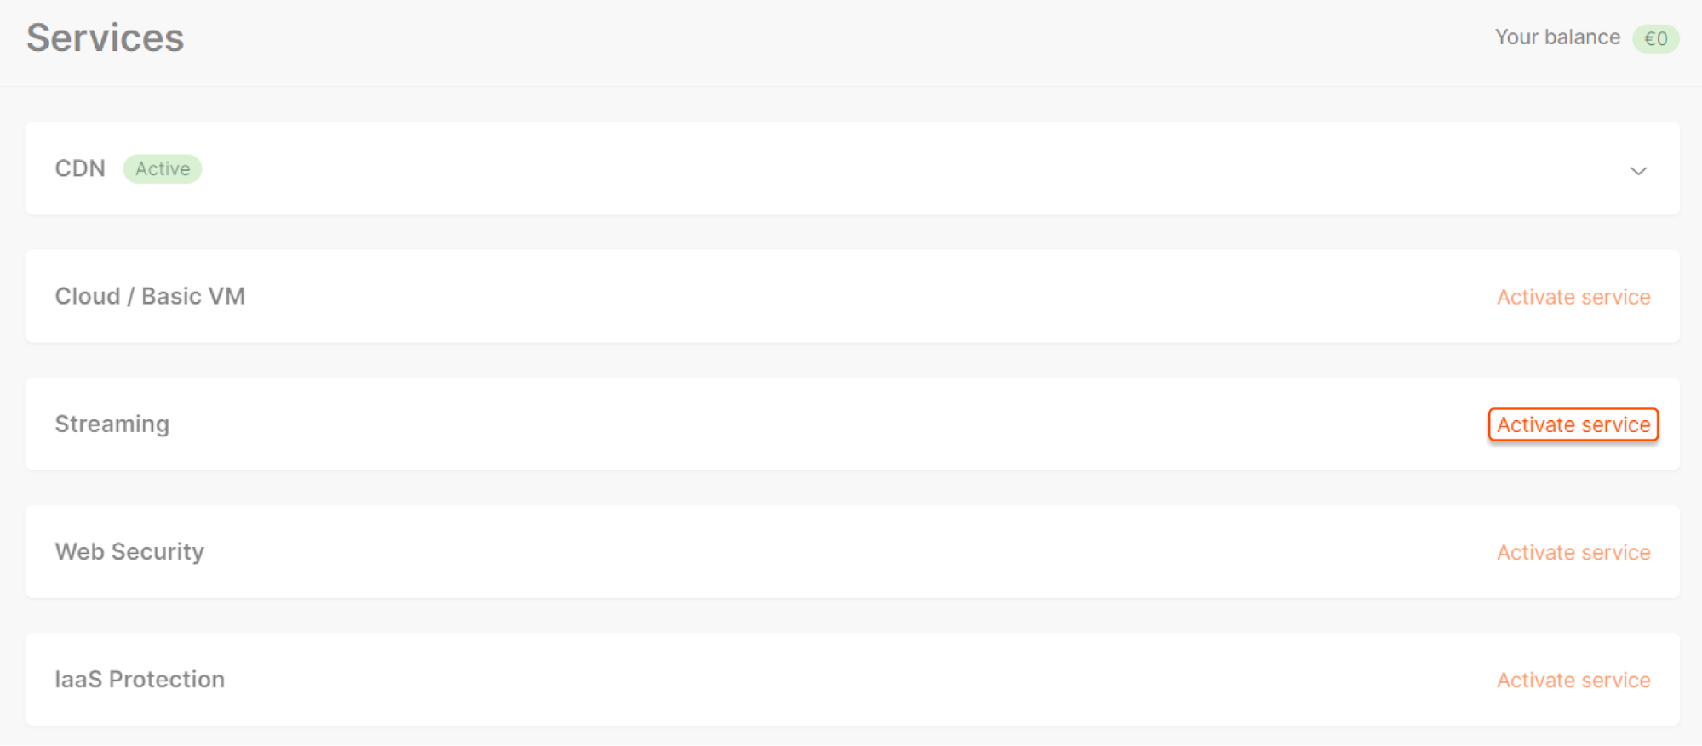The image size is (1702, 746).
Task: Activate the Cloud / Basic VM service
Action: click(1573, 296)
